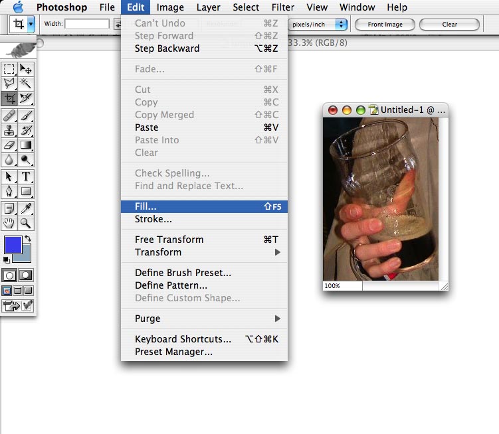Select the Path Selection tool

click(x=9, y=177)
